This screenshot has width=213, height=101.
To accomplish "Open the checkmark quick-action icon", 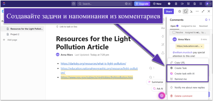I will point(169,4).
